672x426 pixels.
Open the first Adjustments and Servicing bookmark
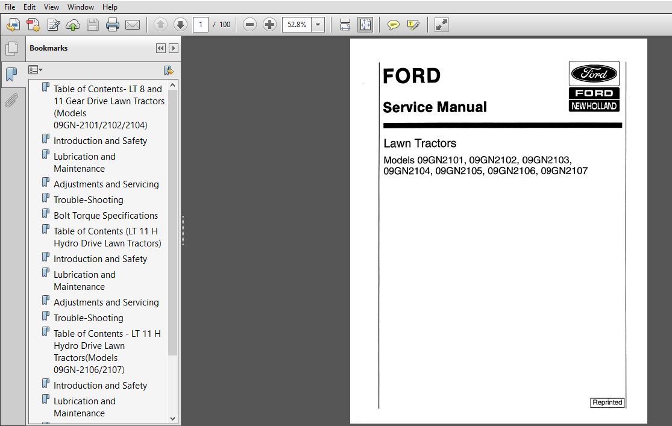point(106,184)
